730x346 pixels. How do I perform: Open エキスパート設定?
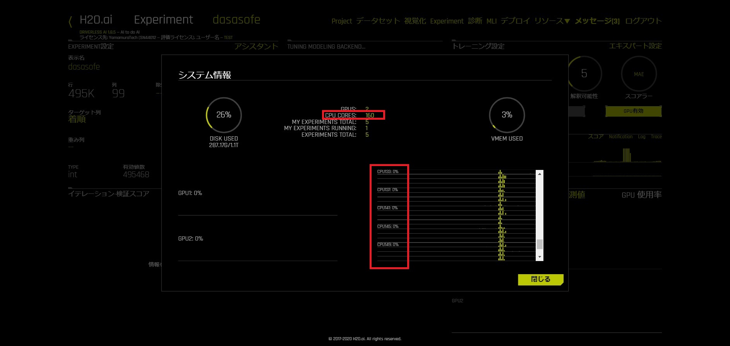click(635, 46)
